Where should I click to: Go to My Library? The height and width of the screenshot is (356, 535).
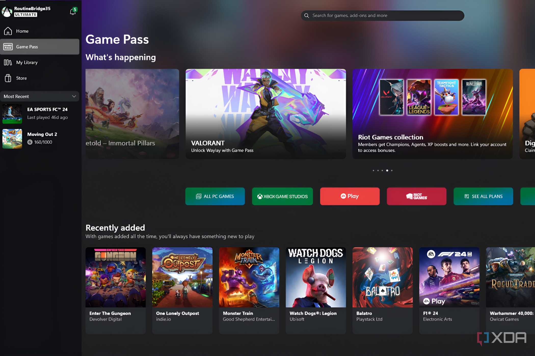(x=40, y=63)
